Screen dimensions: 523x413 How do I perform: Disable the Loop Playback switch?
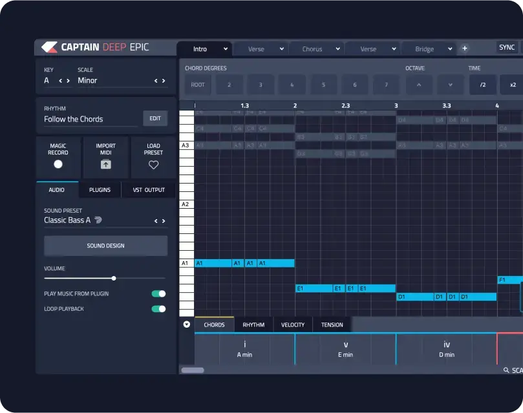[x=158, y=309]
